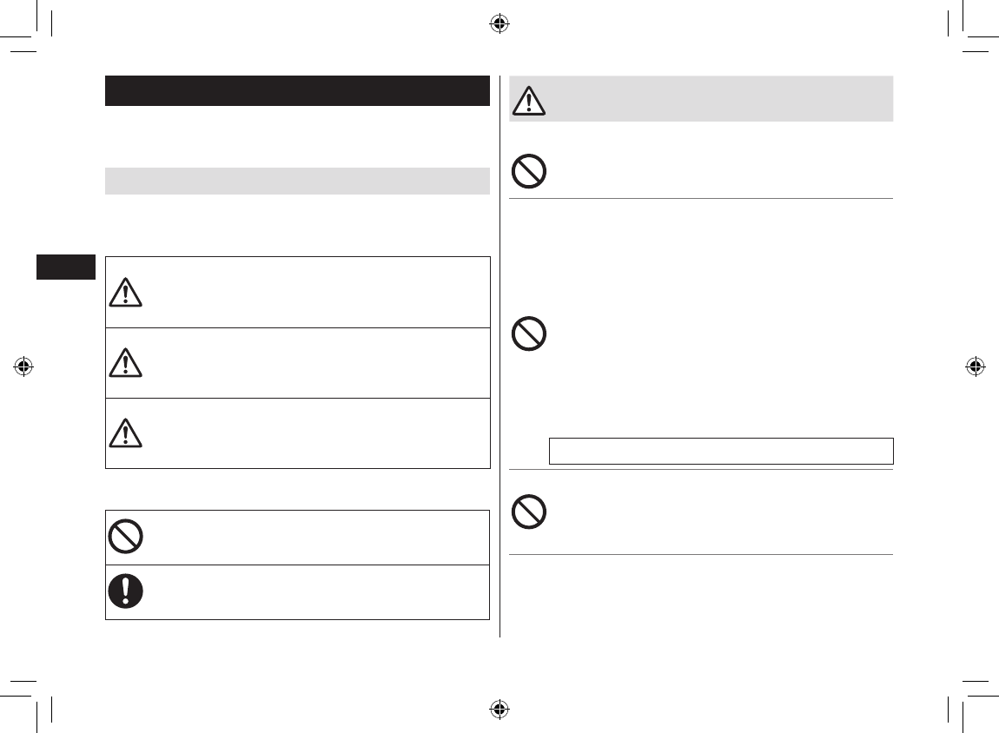Click the registration crosshair at the bottom center
999x733 pixels.
[499, 708]
